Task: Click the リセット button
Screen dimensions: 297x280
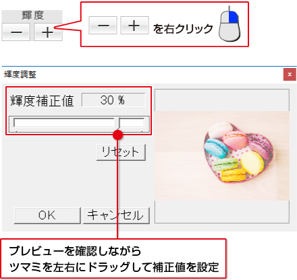Action: click(x=121, y=152)
